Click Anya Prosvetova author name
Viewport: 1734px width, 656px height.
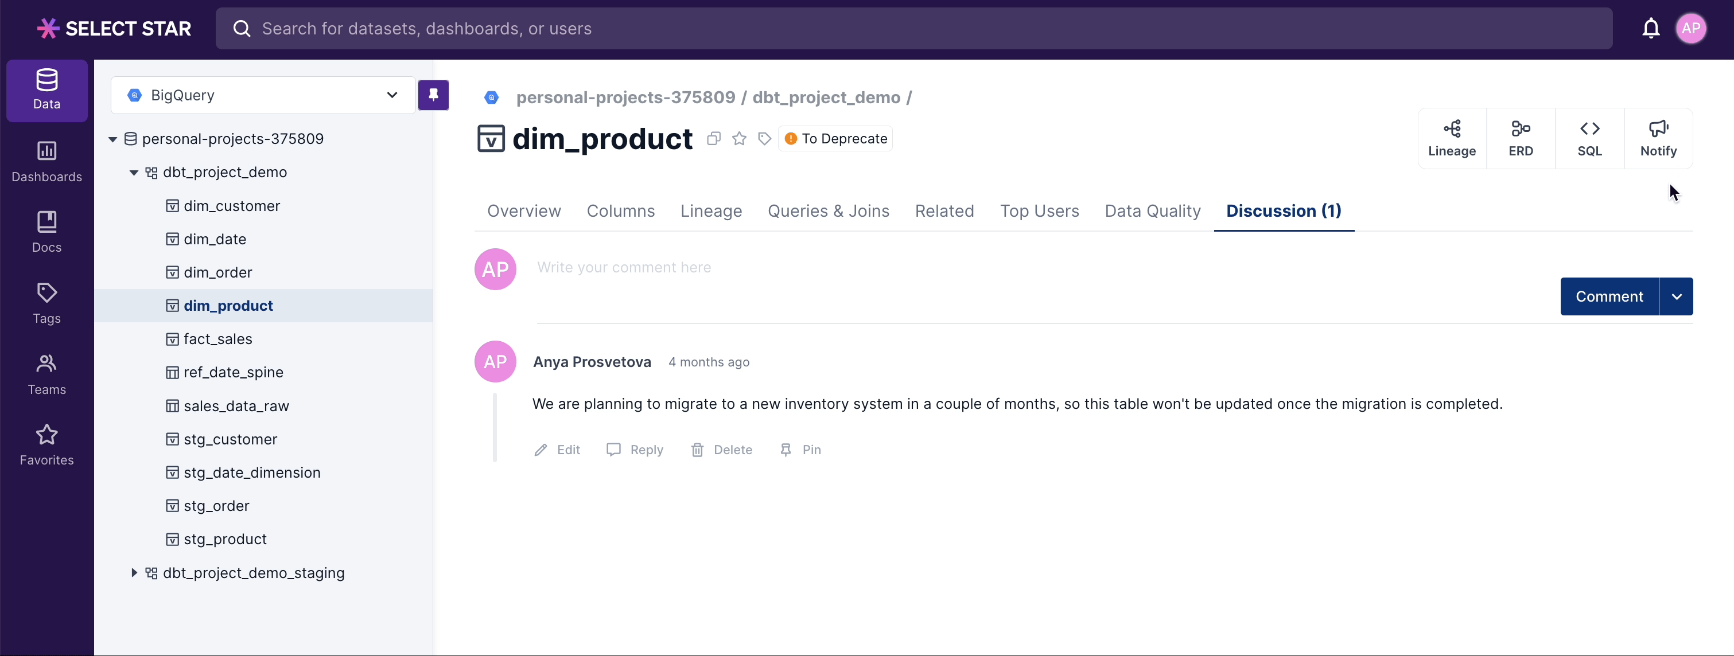(592, 362)
